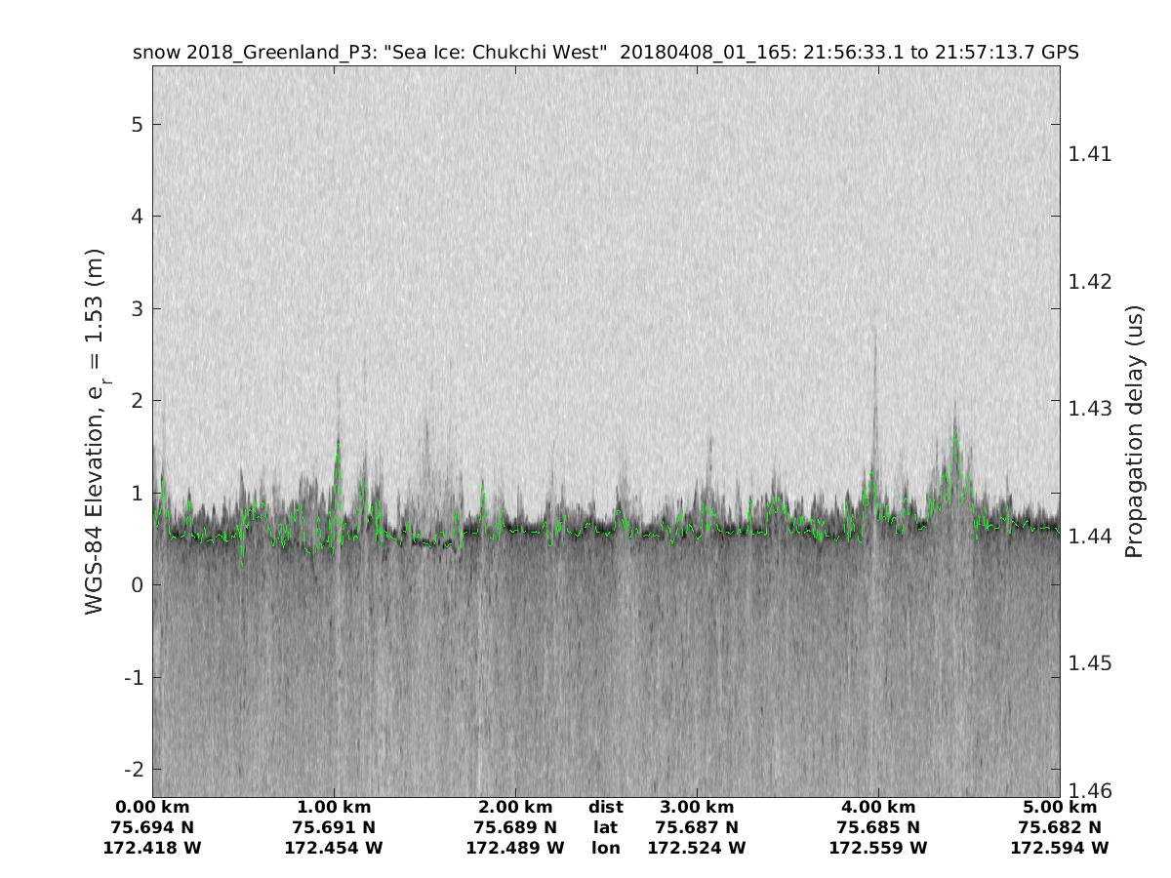Click the elevation tick label -2

133,769
